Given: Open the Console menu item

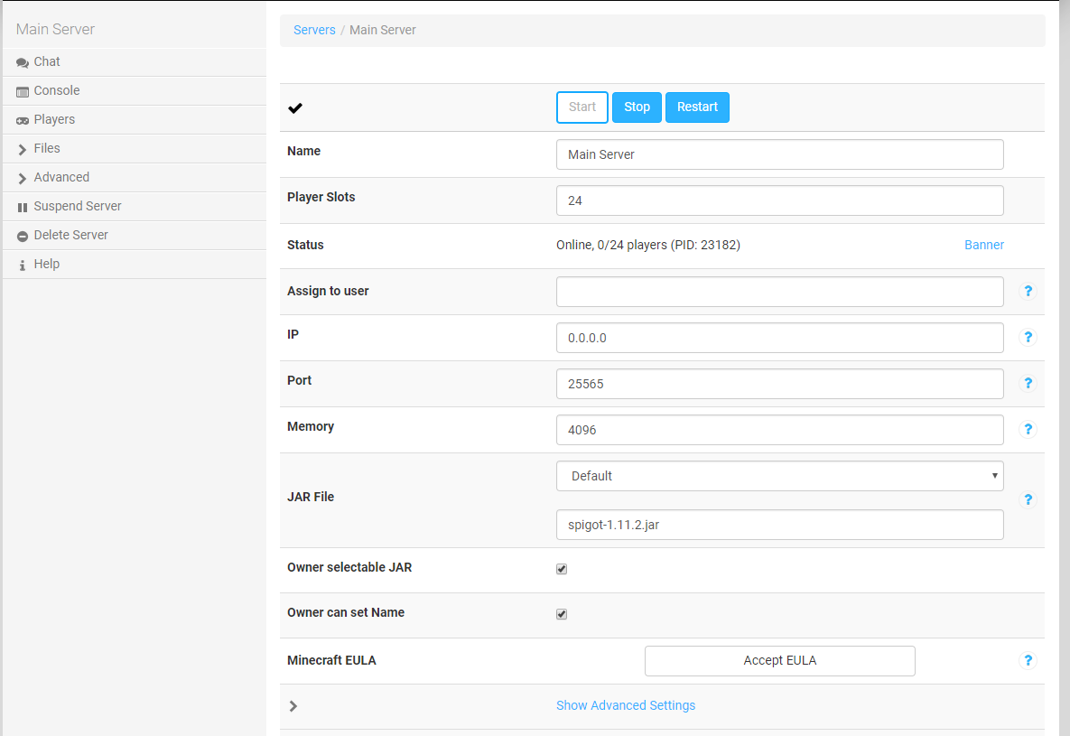Looking at the screenshot, I should pyautogui.click(x=56, y=90).
